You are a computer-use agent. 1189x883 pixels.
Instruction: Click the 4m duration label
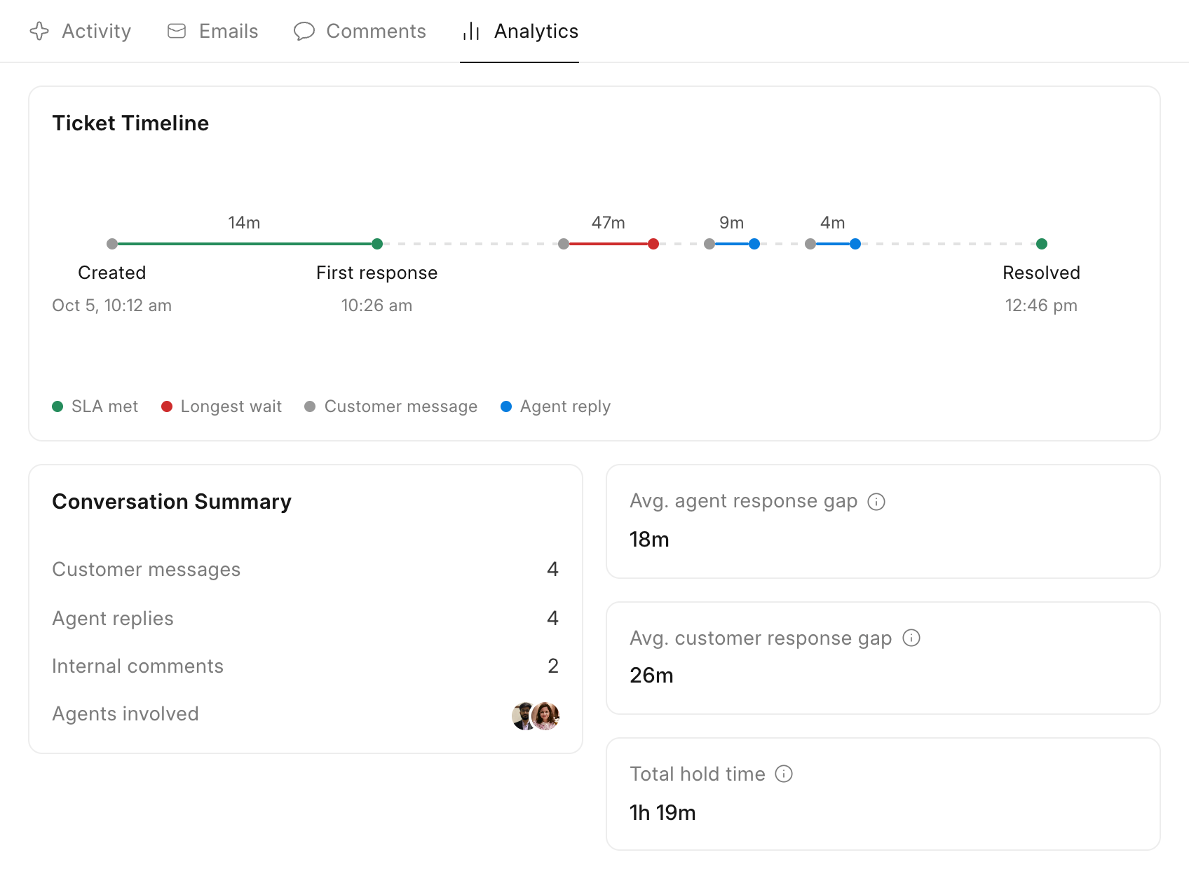[x=833, y=223]
